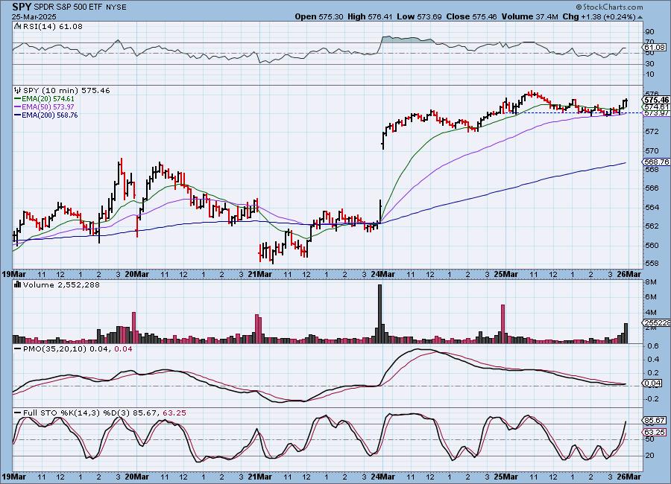Click the tall red volume bar near 25Mar
The image size is (671, 484).
point(503,324)
